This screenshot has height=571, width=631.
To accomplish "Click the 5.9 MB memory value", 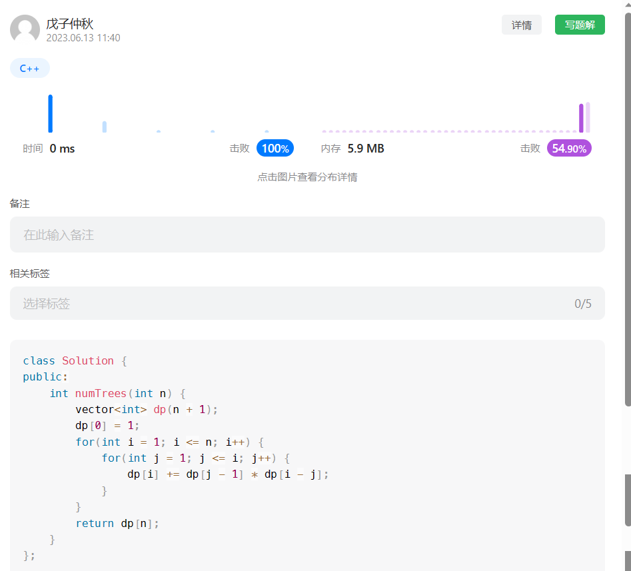I will [x=366, y=148].
